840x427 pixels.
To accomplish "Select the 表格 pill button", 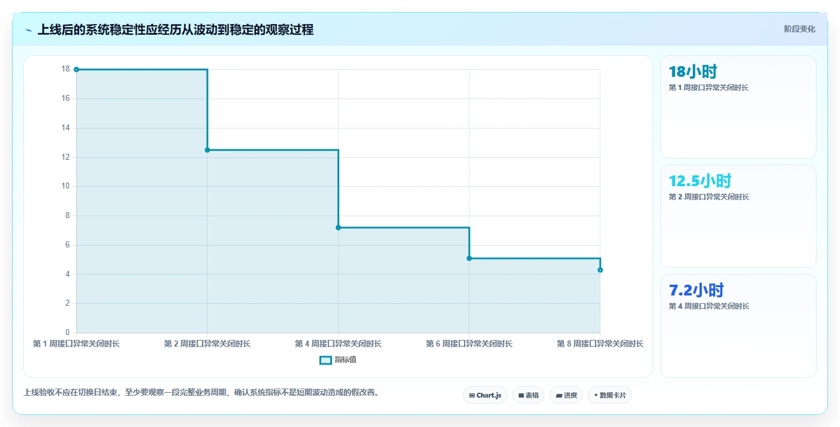I will [x=528, y=395].
